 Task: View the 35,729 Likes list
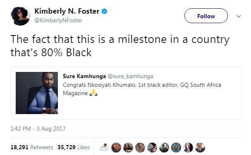74,147
